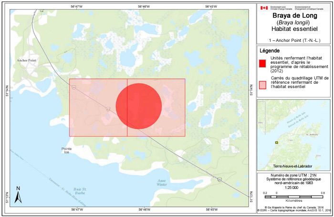The width and height of the screenshot is (334, 217).
Task: Select the Pointe Ice label
Action: click(66, 150)
